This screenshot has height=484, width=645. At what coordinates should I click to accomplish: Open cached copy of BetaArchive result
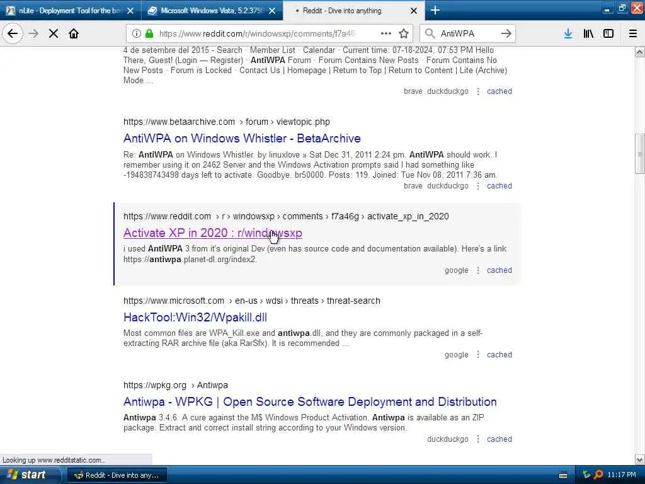[x=499, y=186]
